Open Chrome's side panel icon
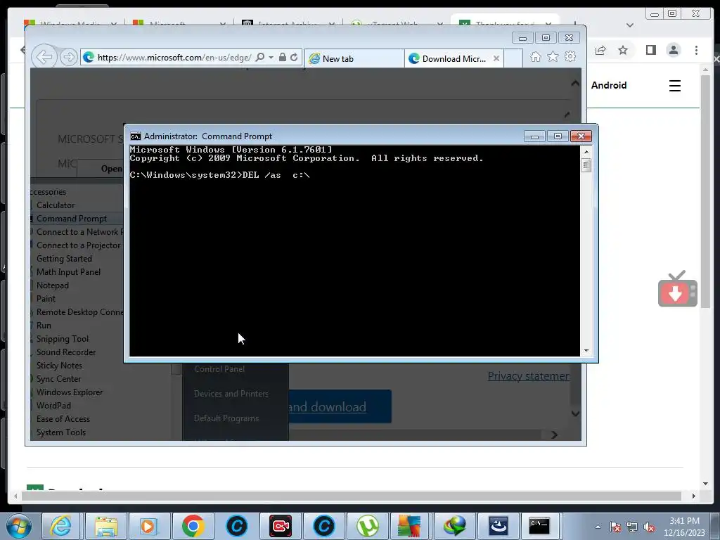720x540 pixels. pyautogui.click(x=650, y=50)
